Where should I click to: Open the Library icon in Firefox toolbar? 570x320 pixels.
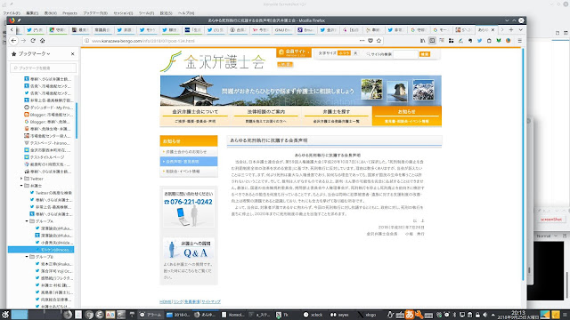pos(423,41)
